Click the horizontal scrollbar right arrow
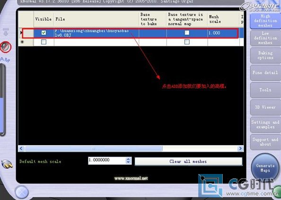281x200 pixels. click(240, 148)
